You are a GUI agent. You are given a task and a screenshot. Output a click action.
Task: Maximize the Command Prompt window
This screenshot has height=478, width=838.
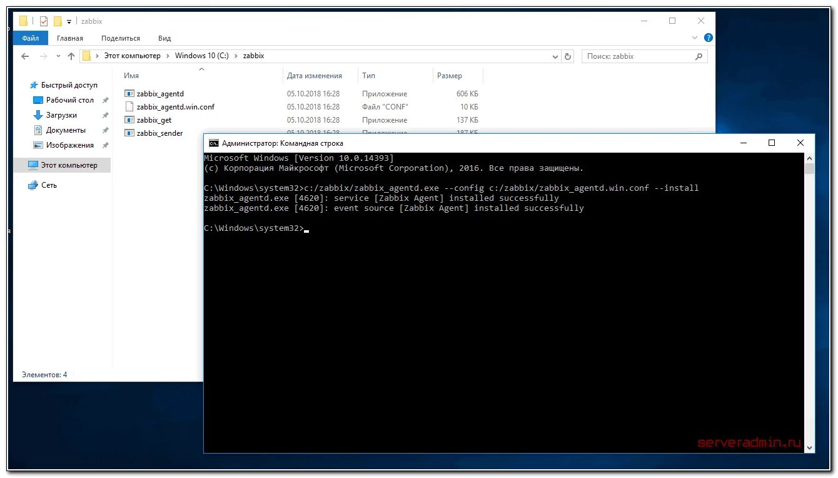772,143
